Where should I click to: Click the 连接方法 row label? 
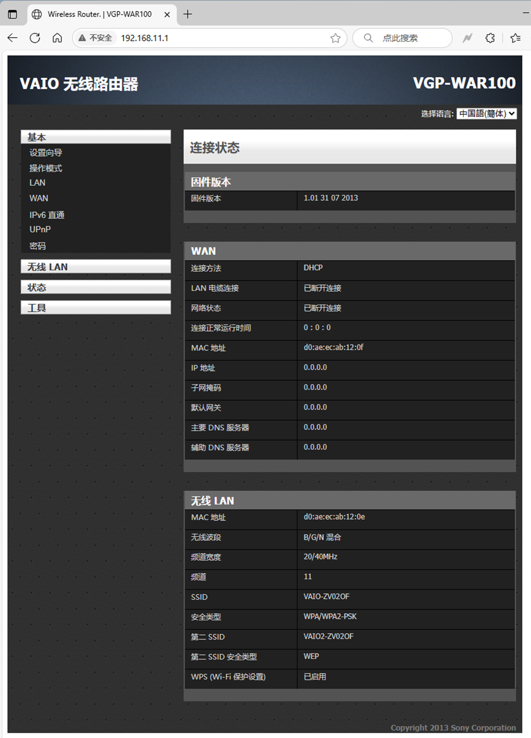click(206, 268)
